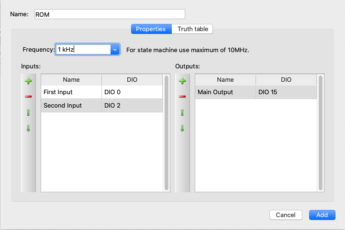The width and height of the screenshot is (345, 230).
Task: Remove selected output with minus icon
Action: coord(182,96)
